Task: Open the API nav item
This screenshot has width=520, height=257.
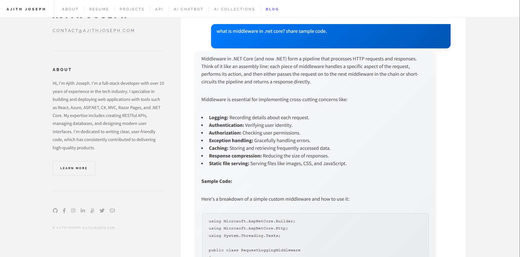Action: [159, 9]
